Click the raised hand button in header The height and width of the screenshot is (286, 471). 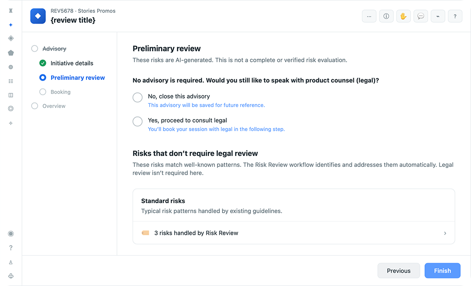coord(404,16)
